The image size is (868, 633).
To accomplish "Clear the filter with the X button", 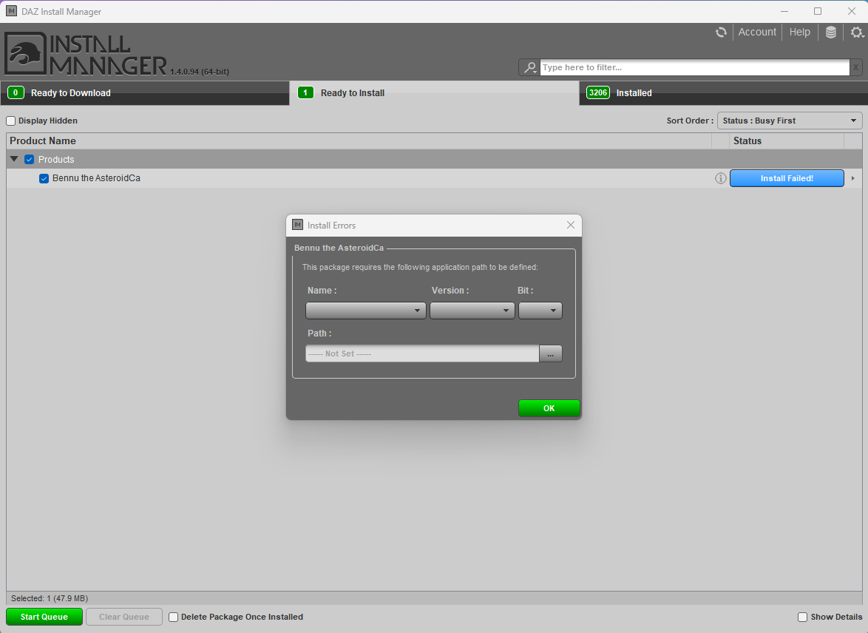I will (856, 67).
